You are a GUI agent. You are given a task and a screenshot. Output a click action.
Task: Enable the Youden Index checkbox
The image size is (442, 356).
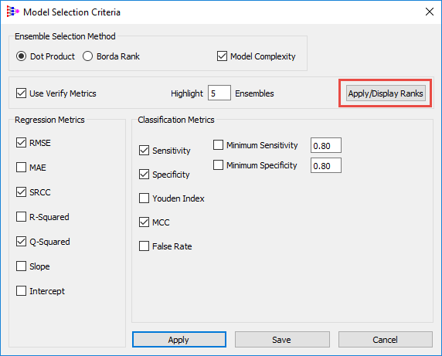point(144,198)
